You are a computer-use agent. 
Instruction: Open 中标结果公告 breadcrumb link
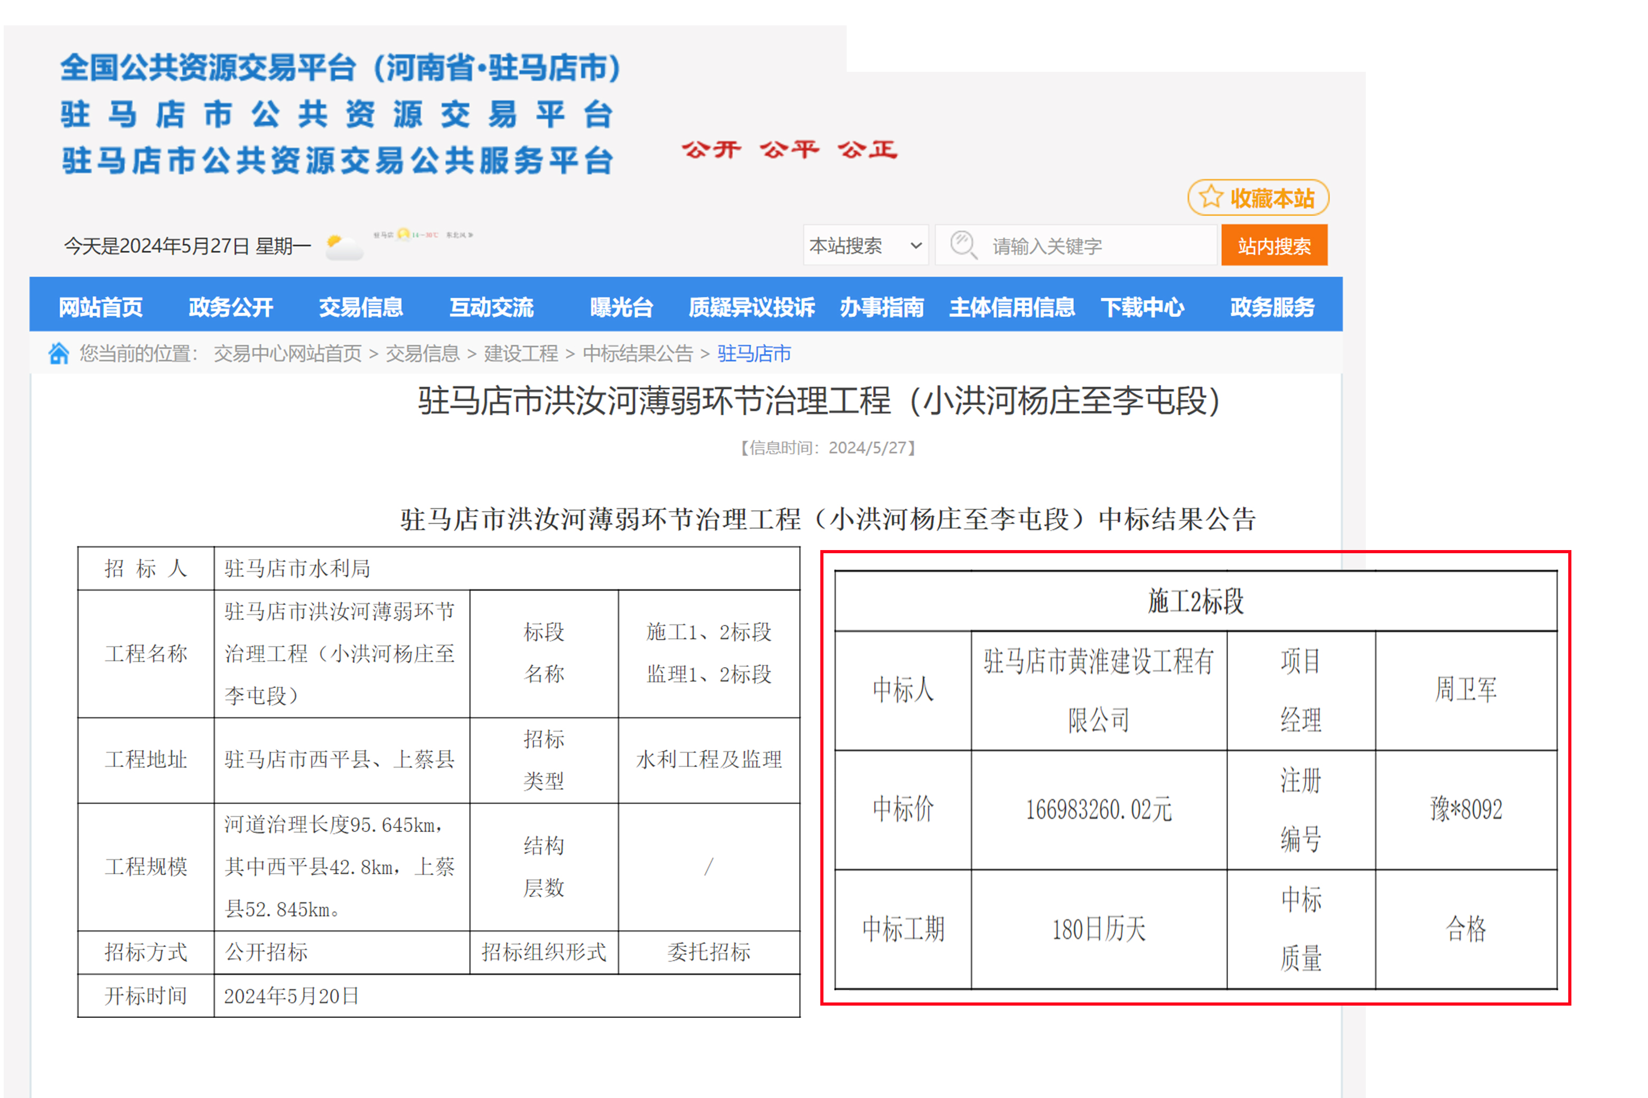pos(638,354)
